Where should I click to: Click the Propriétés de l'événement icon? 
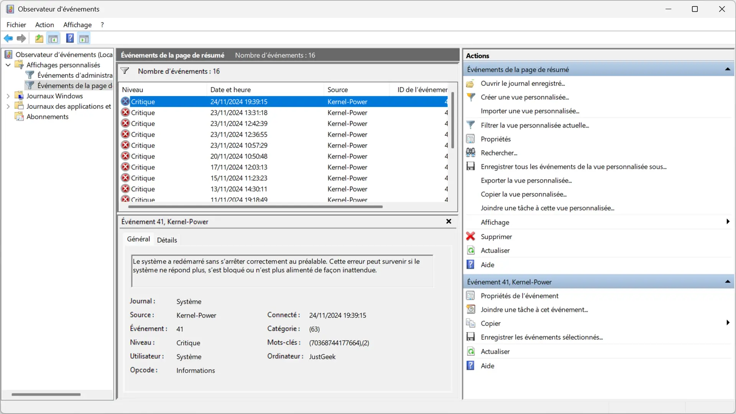click(470, 296)
